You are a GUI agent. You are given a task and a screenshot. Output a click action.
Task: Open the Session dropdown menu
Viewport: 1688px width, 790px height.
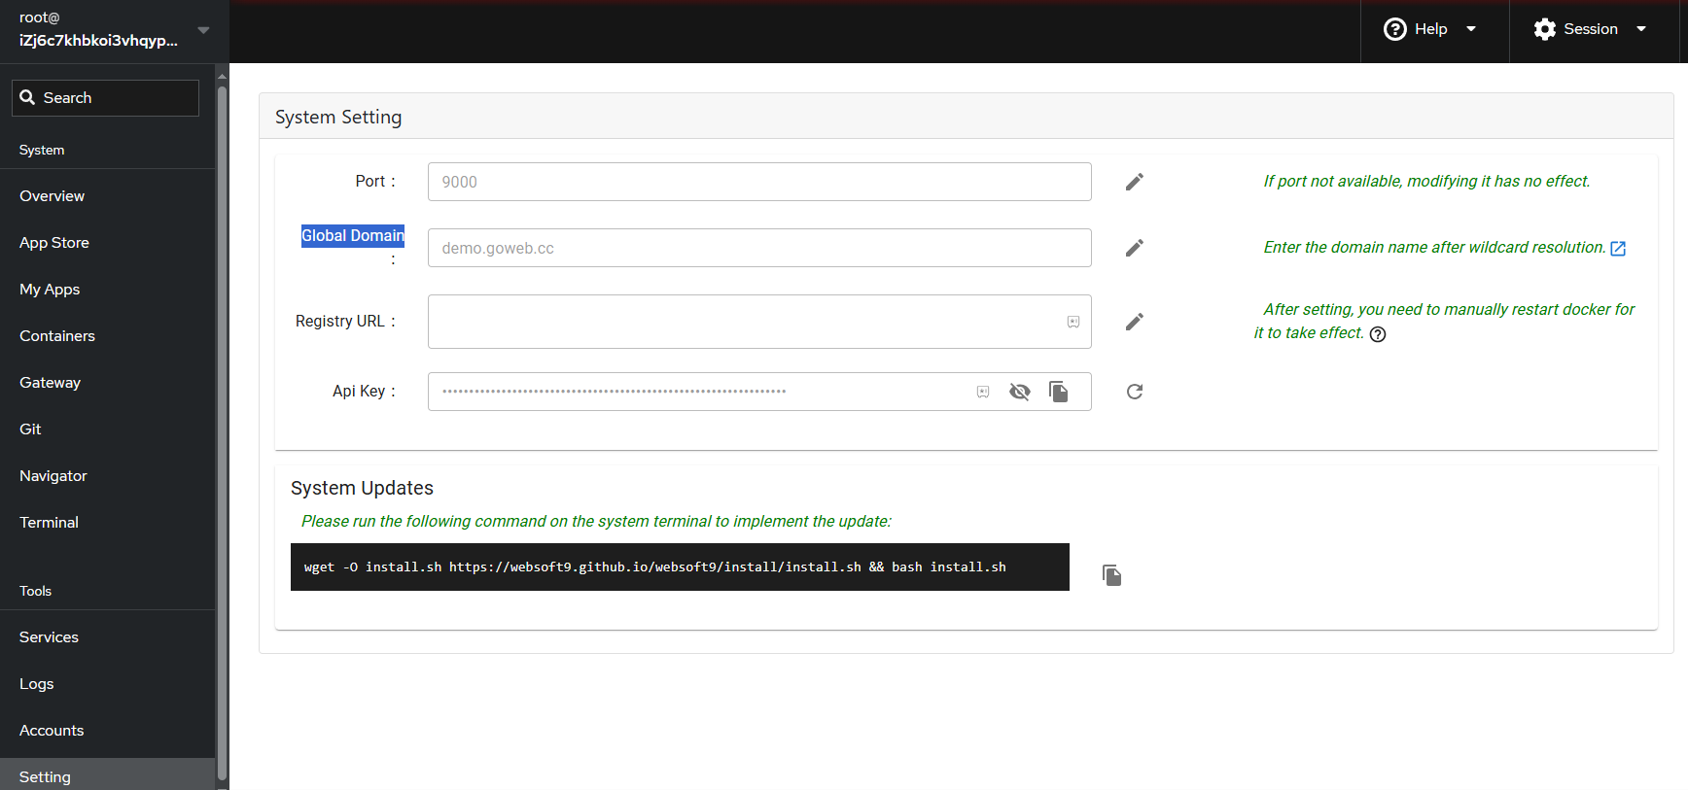(x=1590, y=29)
